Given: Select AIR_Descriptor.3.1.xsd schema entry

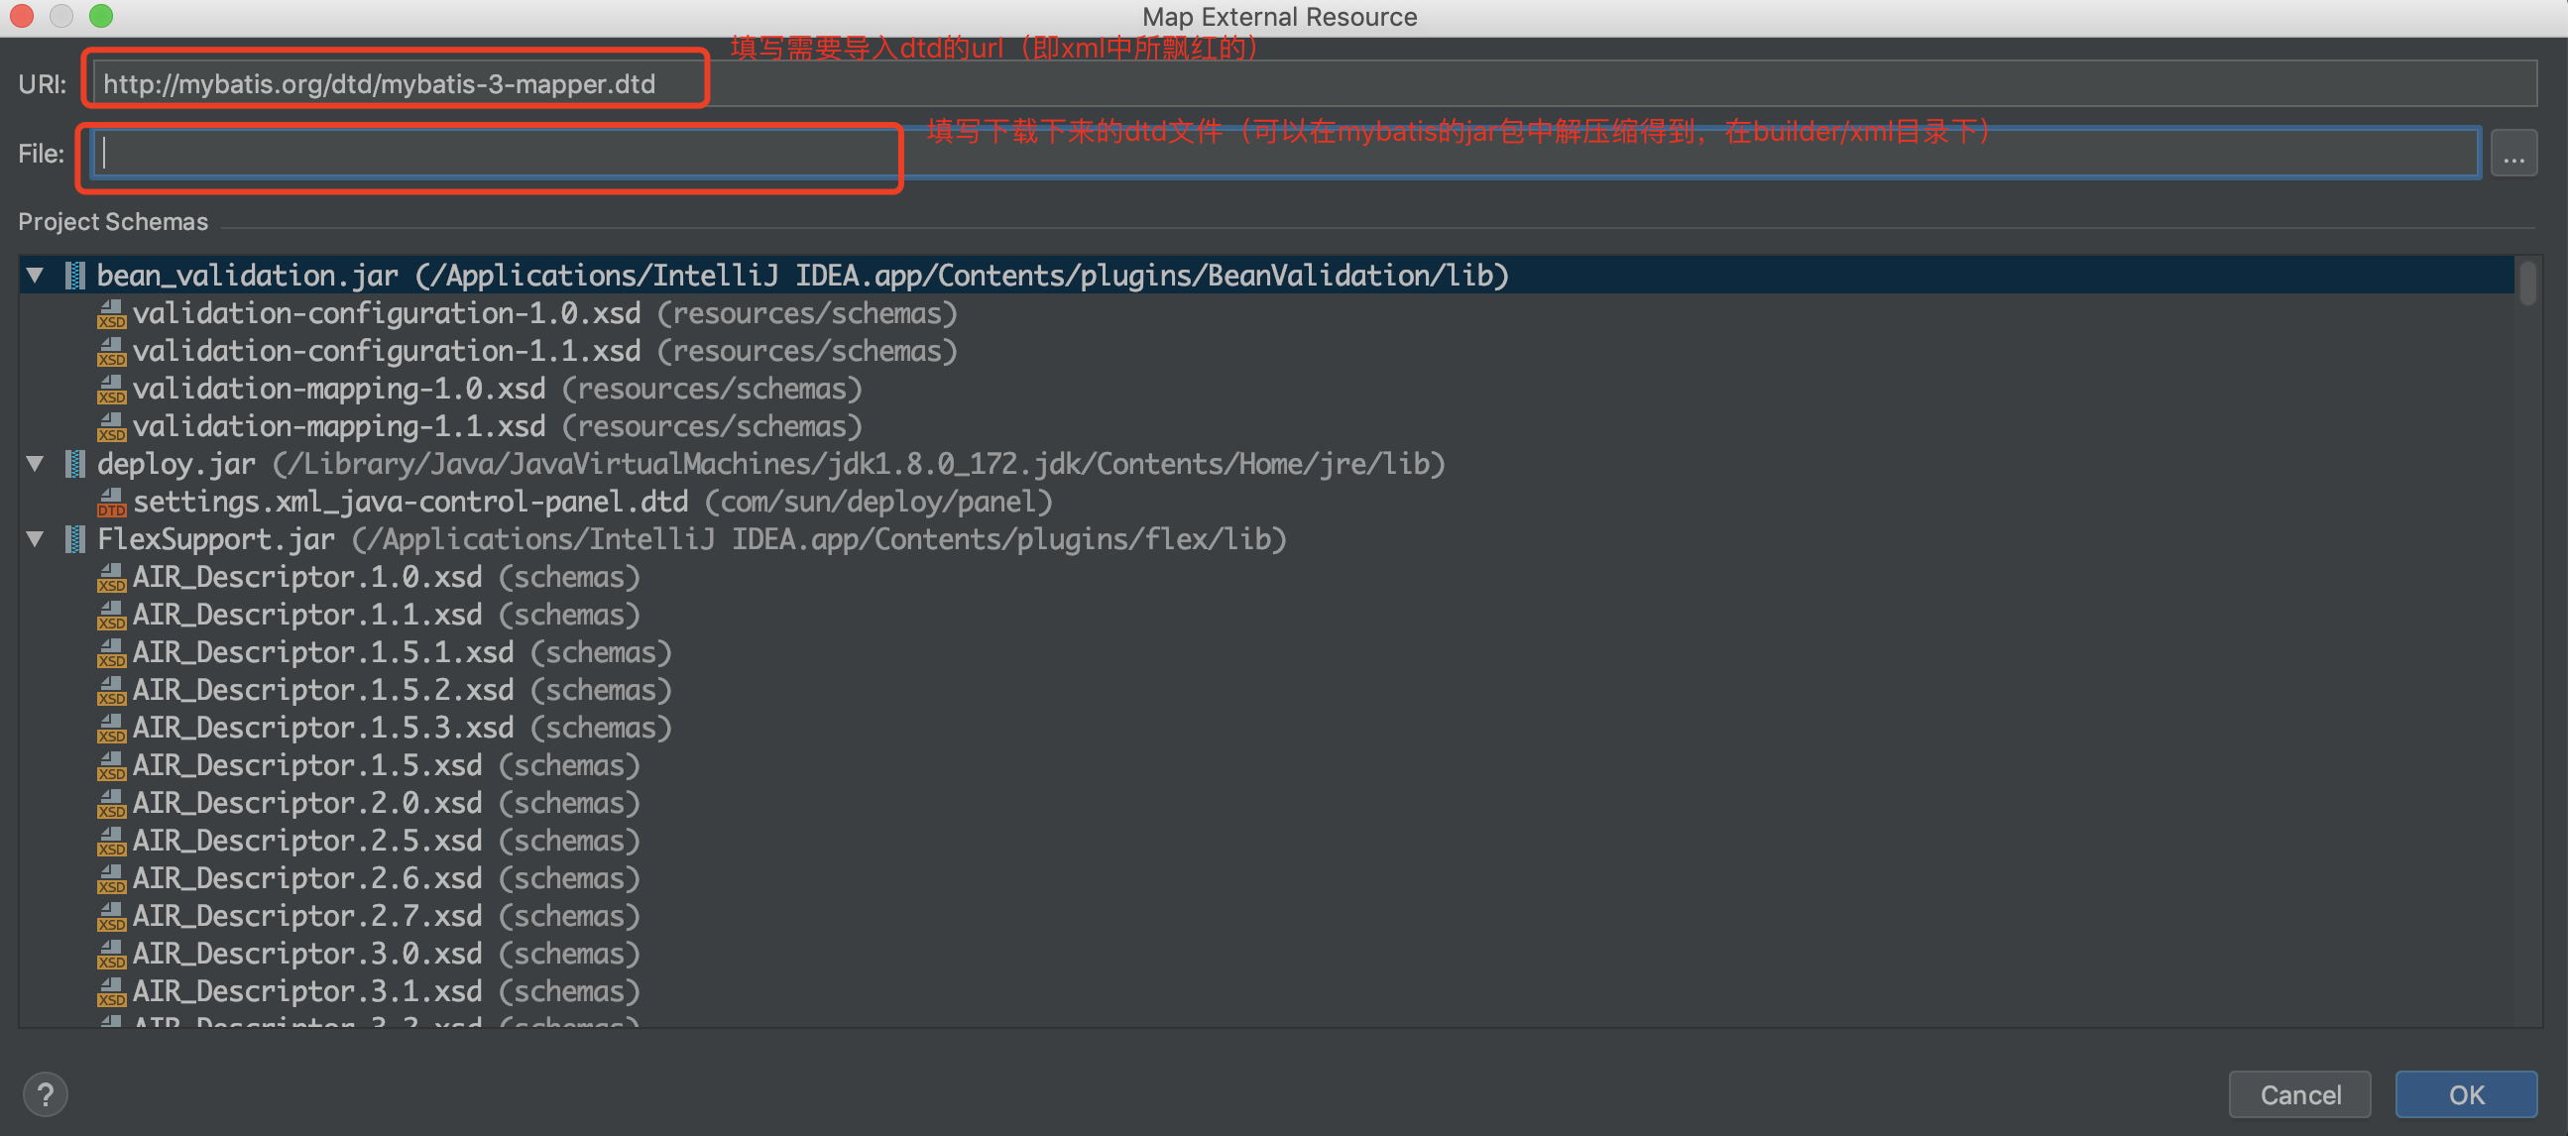Looking at the screenshot, I should pos(307,991).
